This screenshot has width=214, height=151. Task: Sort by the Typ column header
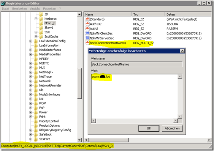pyautogui.click(x=148, y=14)
